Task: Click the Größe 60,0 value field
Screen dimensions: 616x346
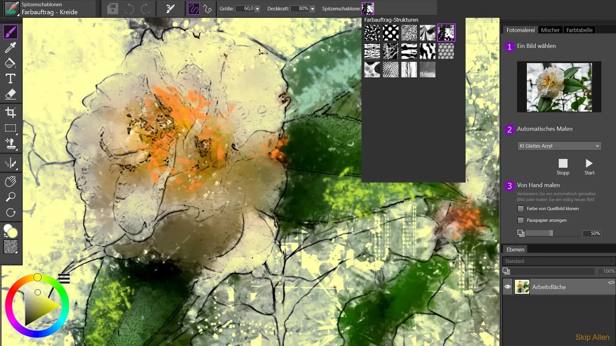Action: point(245,9)
